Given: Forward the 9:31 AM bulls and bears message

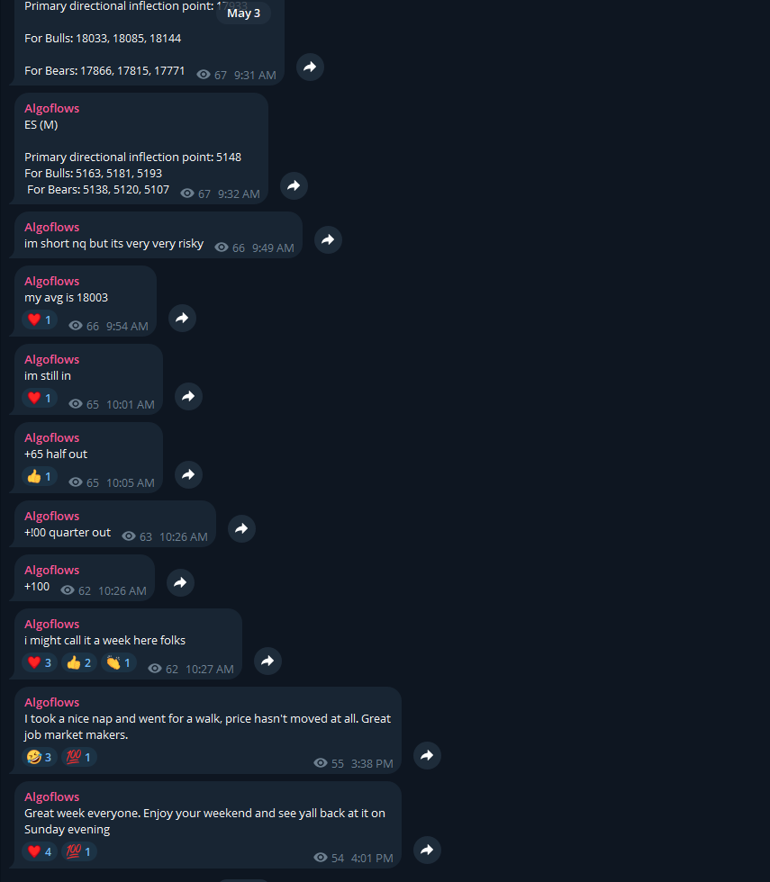Looking at the screenshot, I should pos(310,67).
